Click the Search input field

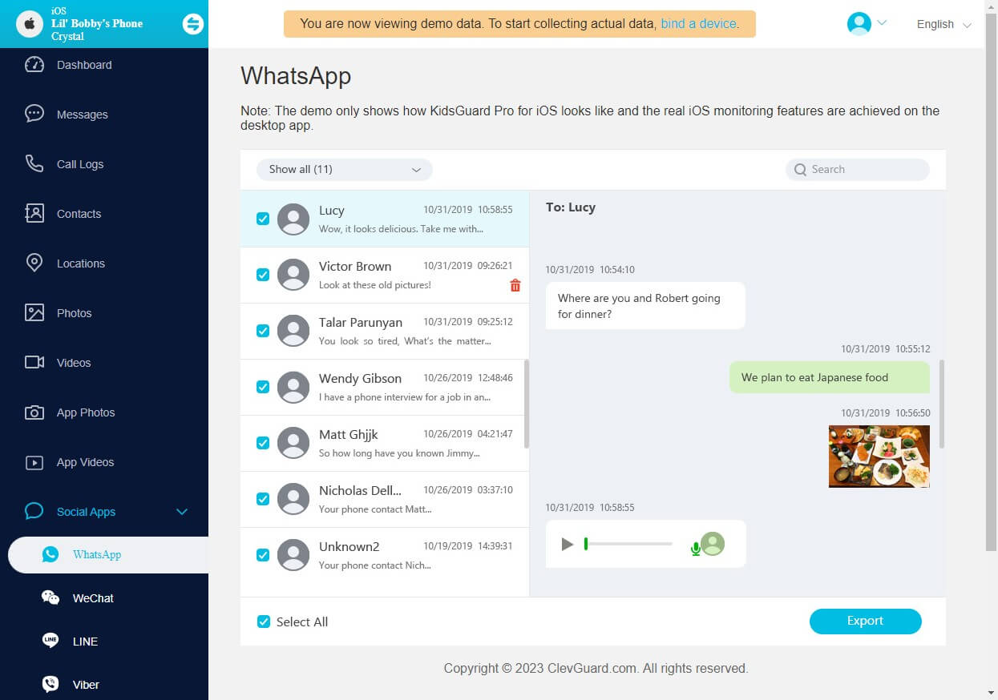(x=858, y=170)
